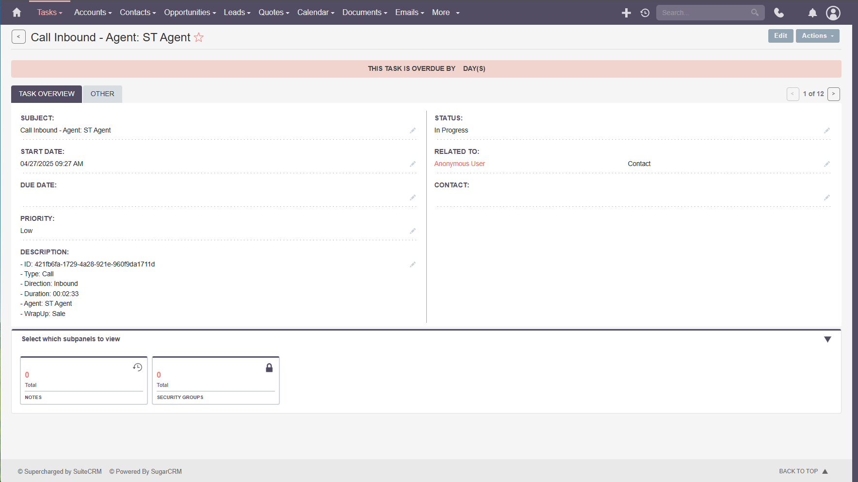
Task: Open the Actions dropdown button
Action: tap(817, 36)
